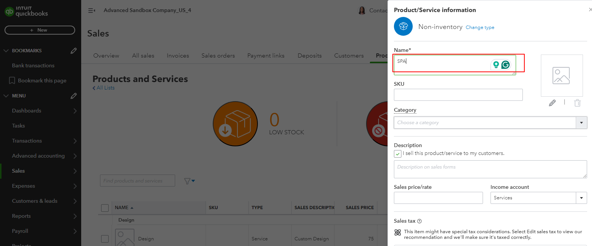592x246 pixels.
Task: Open the Choose a category dropdown
Action: pyautogui.click(x=581, y=123)
